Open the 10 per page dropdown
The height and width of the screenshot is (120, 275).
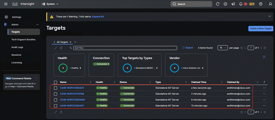[223, 48]
